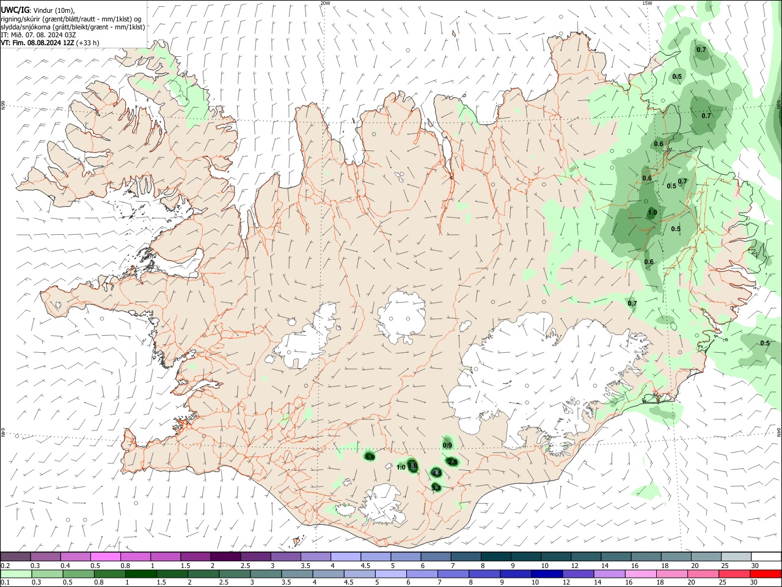Select the dark teal snow-scale swatch labeled 8

coord(496,556)
